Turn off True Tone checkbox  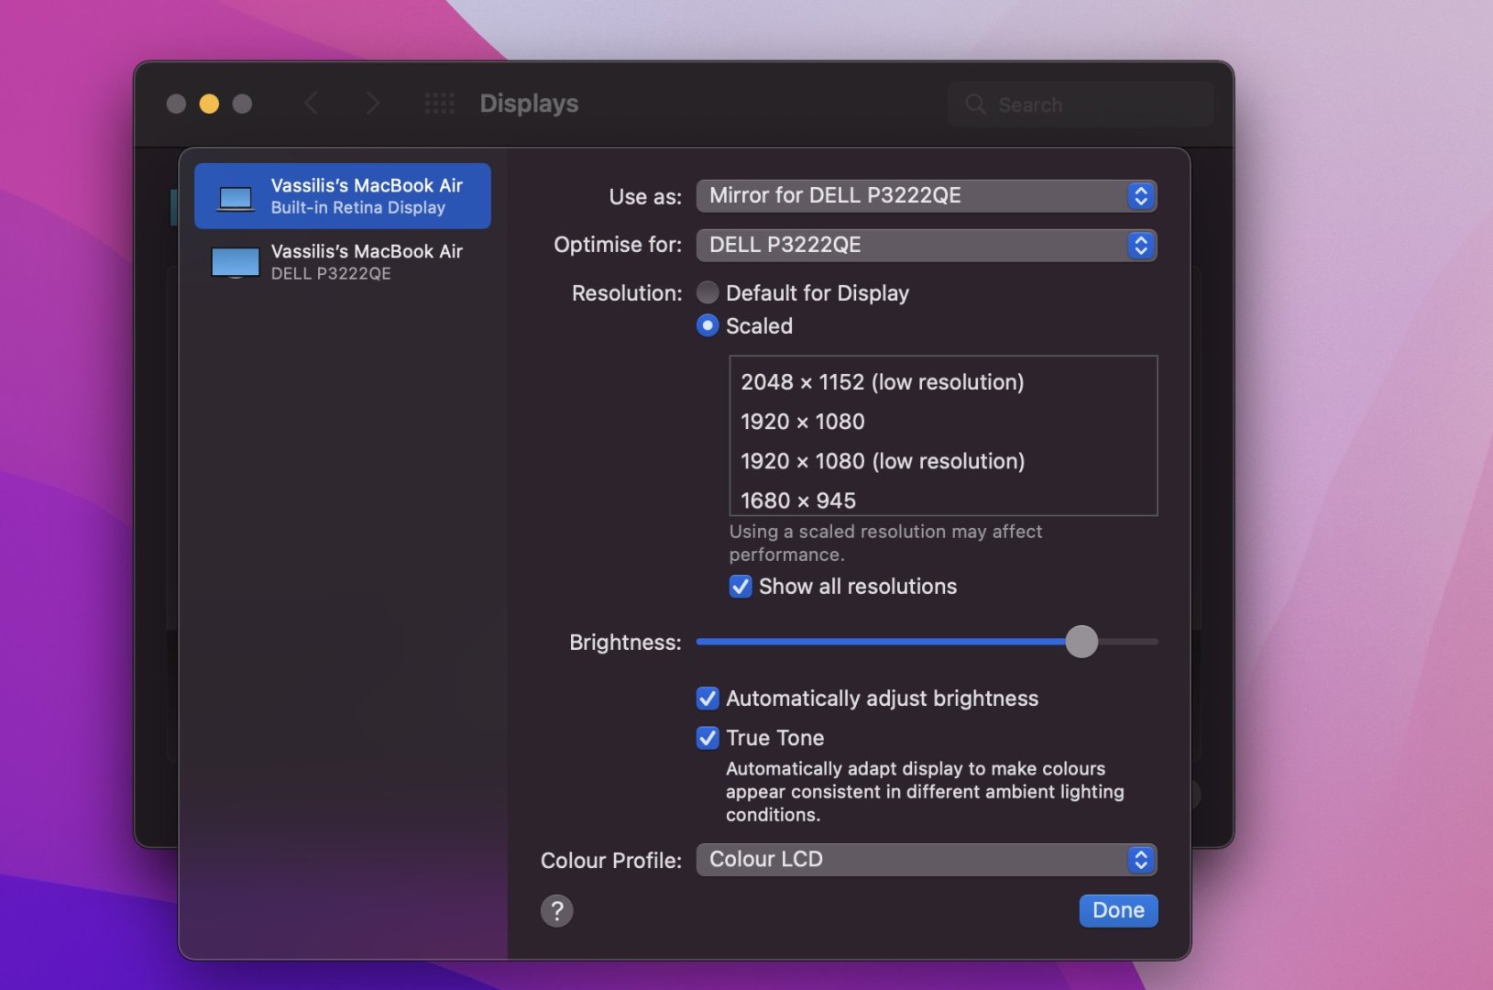point(708,738)
